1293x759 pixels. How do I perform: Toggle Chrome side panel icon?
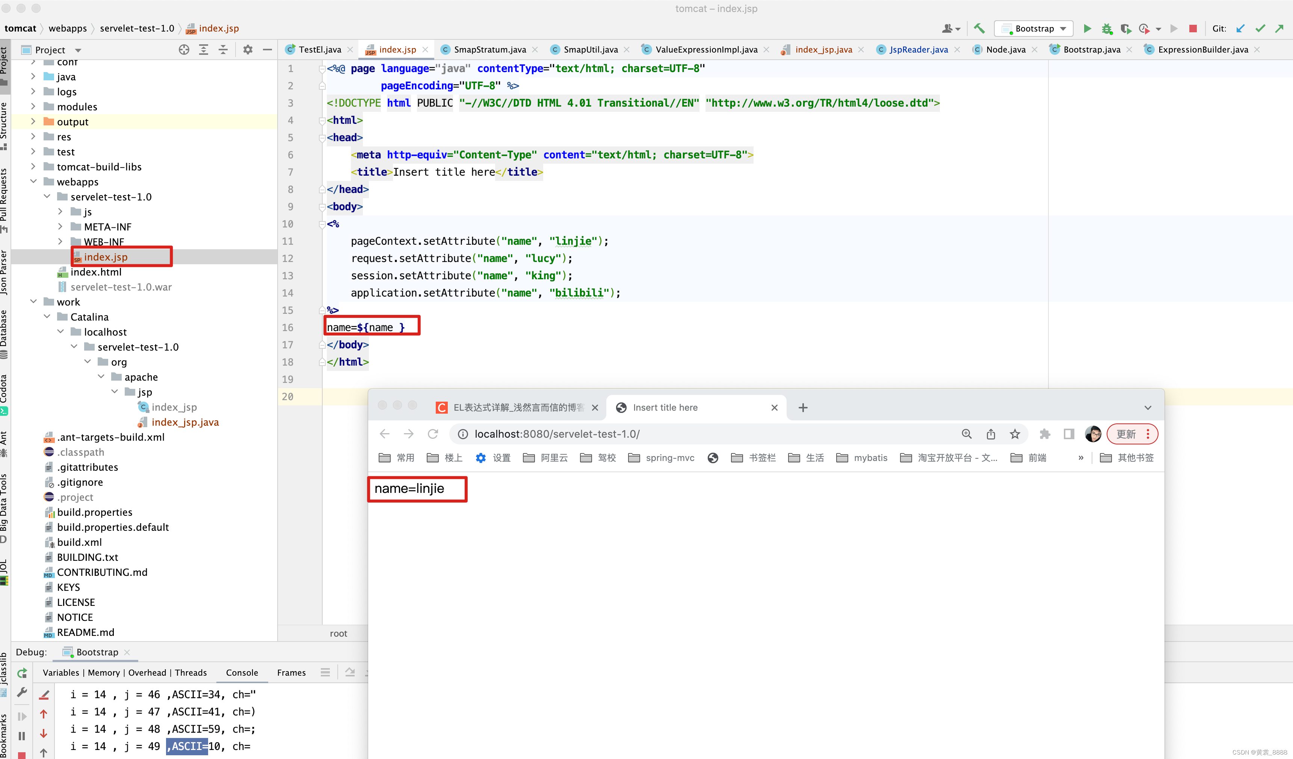coord(1069,434)
